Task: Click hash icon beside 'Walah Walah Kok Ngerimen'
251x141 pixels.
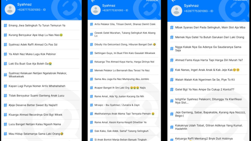Action: [172, 80]
